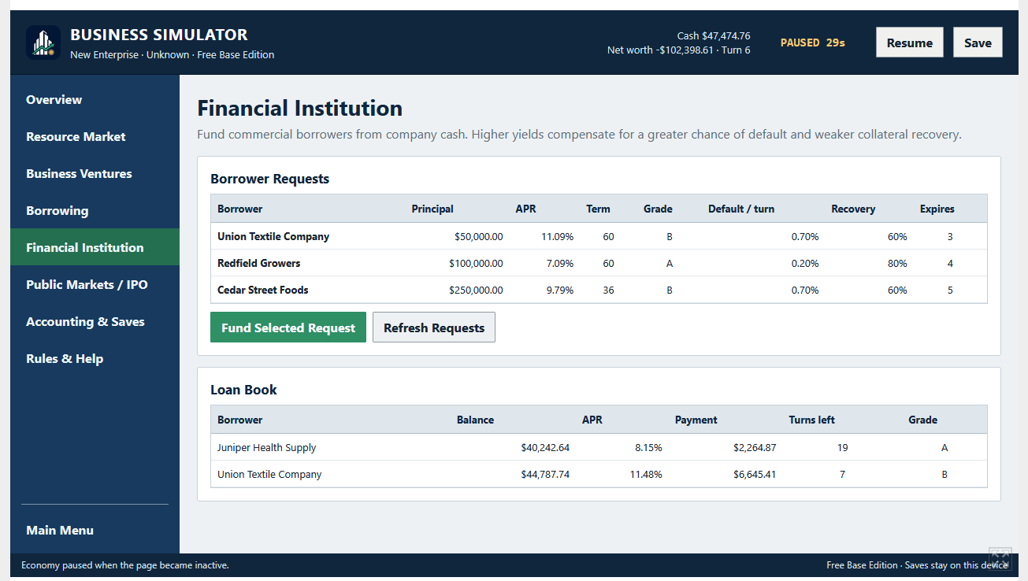Resume the paused economy

(909, 43)
